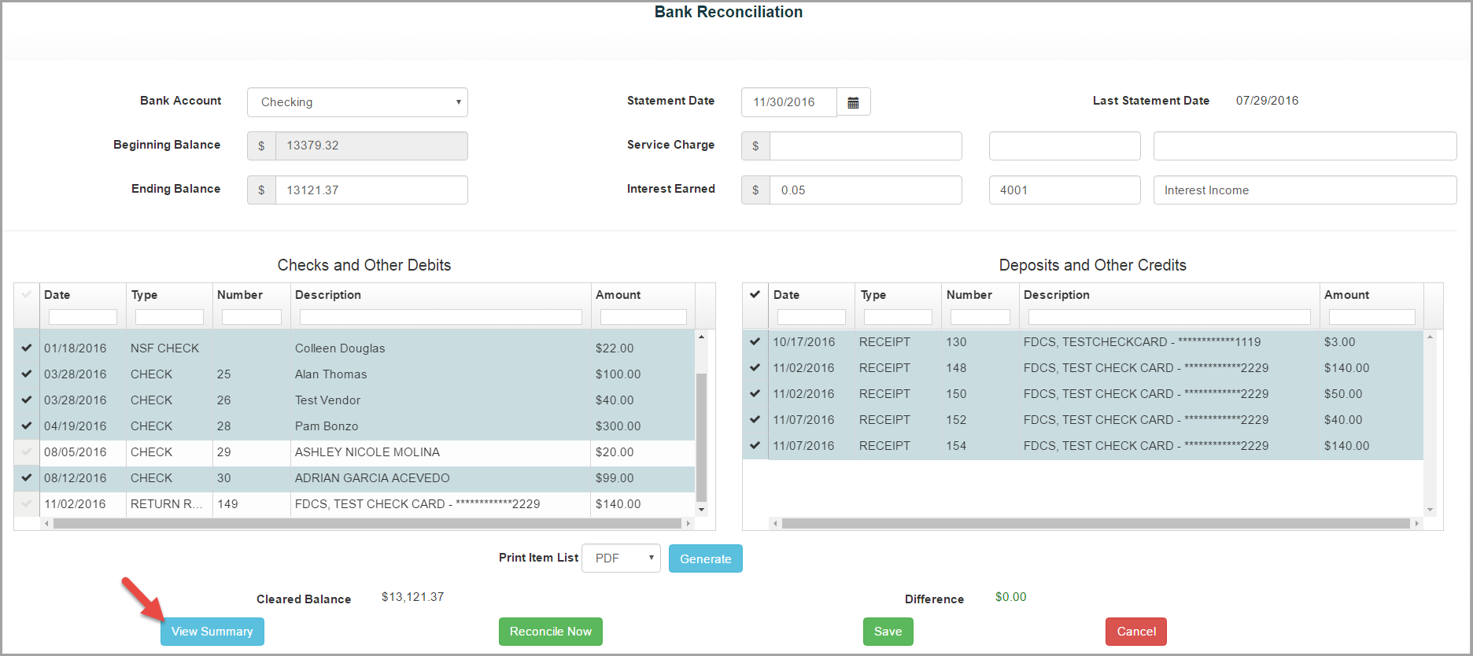The width and height of the screenshot is (1473, 656).
Task: Sort Checks table by the Amount column header
Action: click(618, 295)
